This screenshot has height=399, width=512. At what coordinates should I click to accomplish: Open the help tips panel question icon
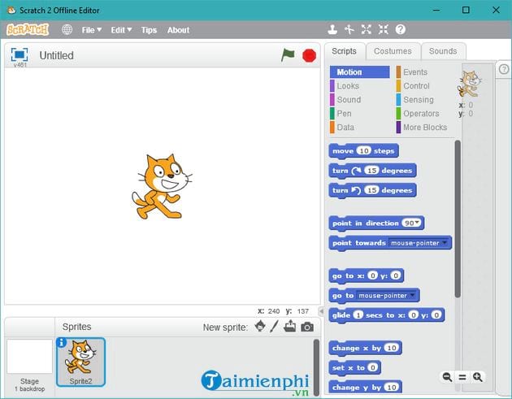pyautogui.click(x=504, y=69)
